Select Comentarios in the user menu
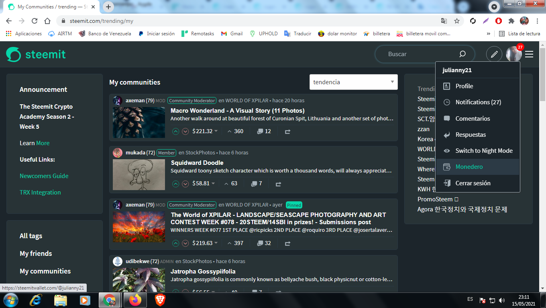This screenshot has width=546, height=308. 478,119
